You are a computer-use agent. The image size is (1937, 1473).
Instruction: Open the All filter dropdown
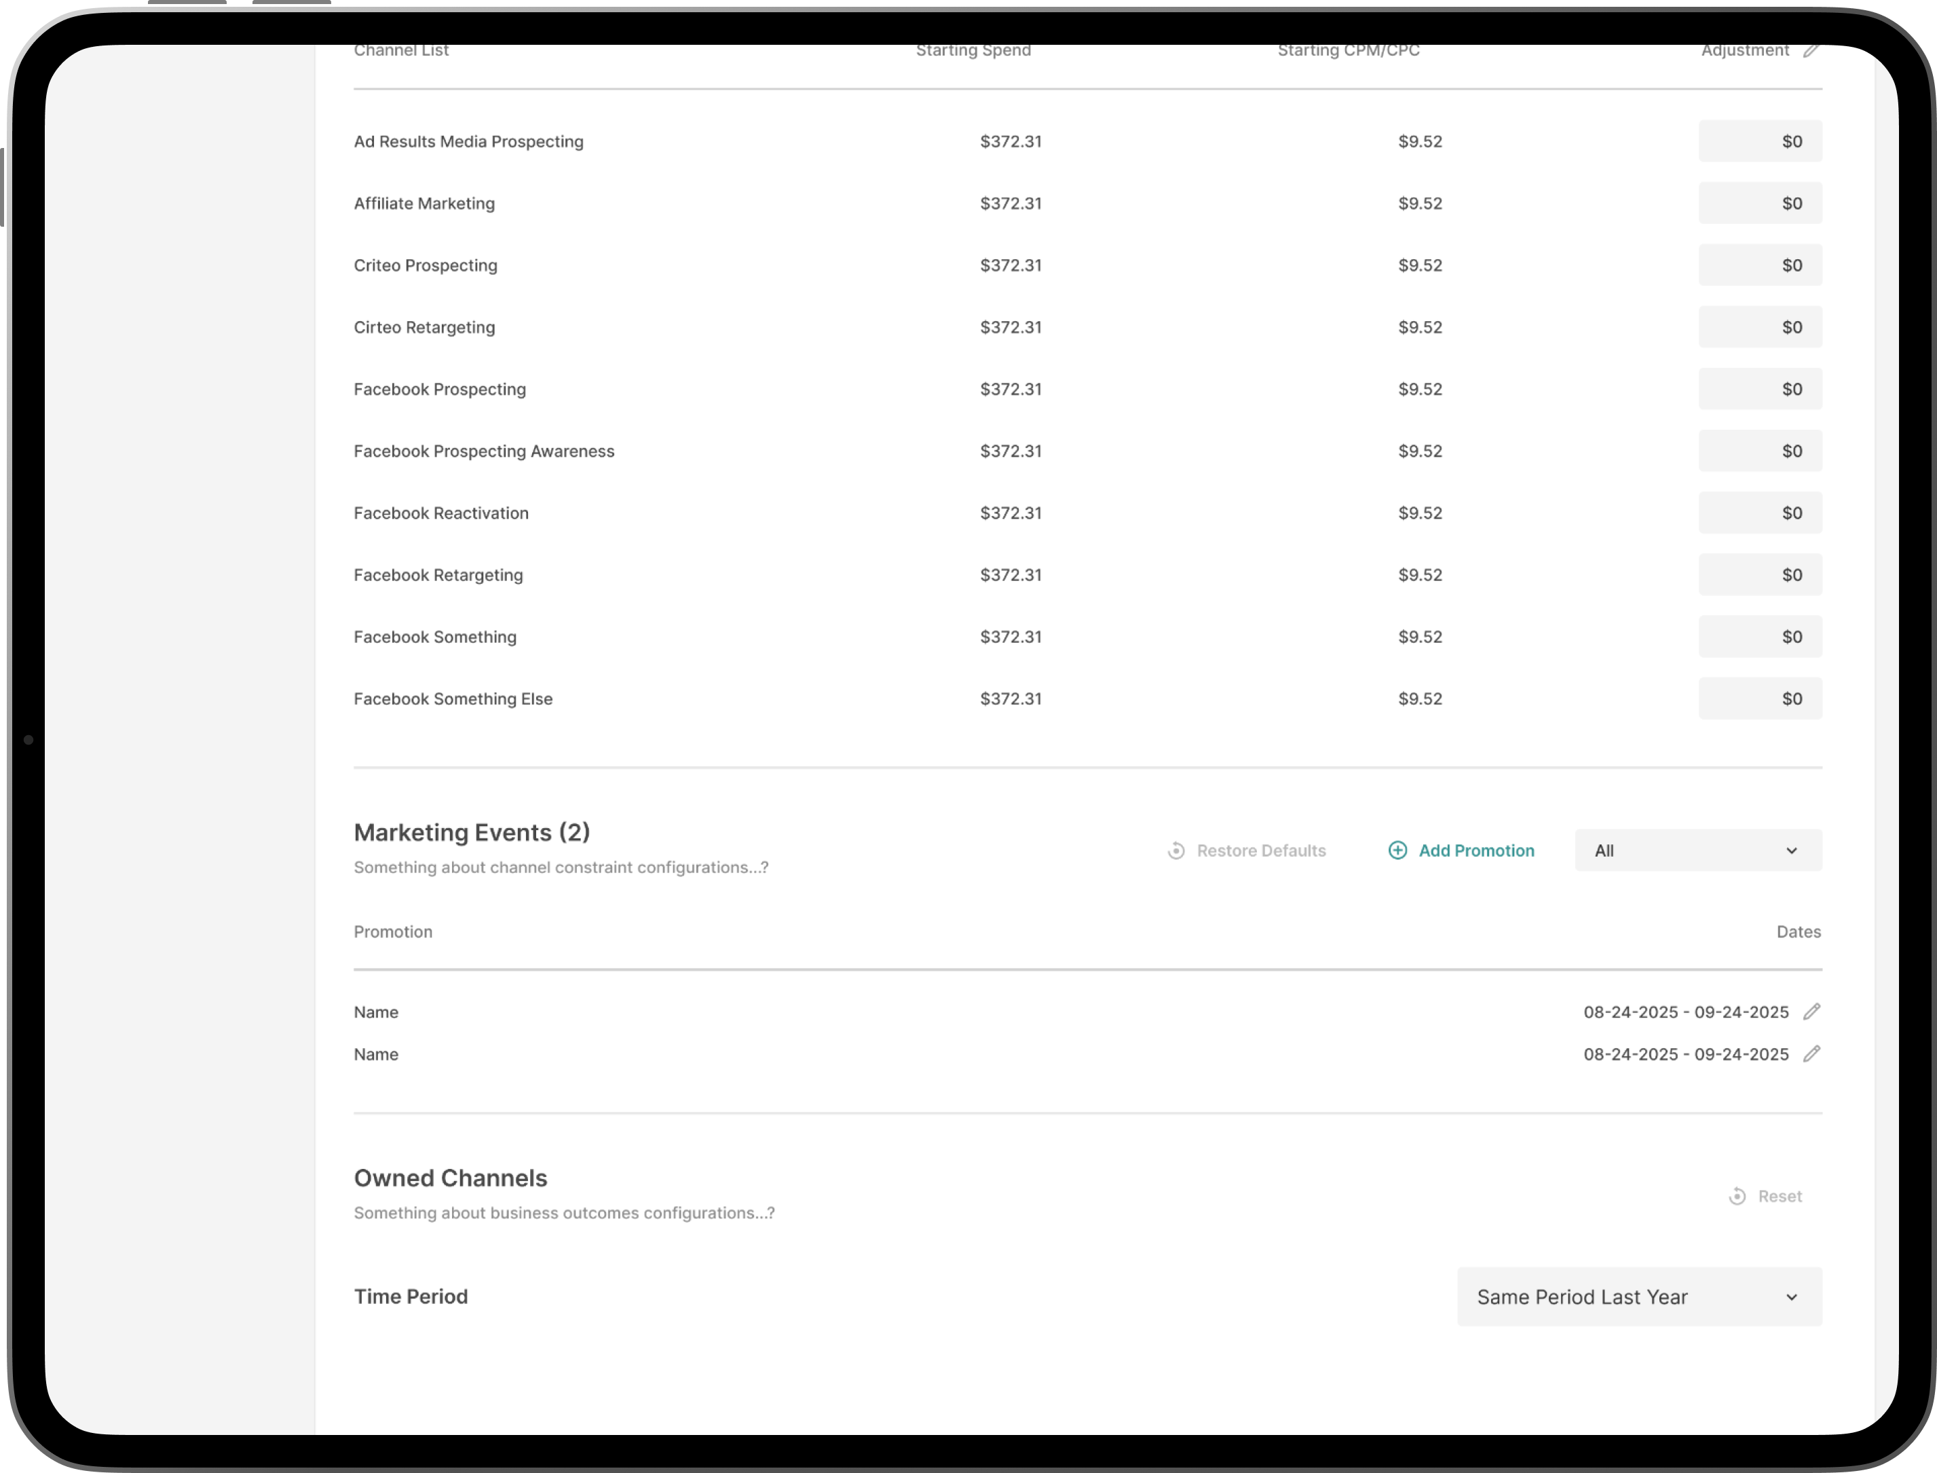[x=1697, y=851]
